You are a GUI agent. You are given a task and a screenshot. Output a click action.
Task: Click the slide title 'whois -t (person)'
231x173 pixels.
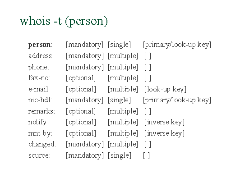point(64,21)
